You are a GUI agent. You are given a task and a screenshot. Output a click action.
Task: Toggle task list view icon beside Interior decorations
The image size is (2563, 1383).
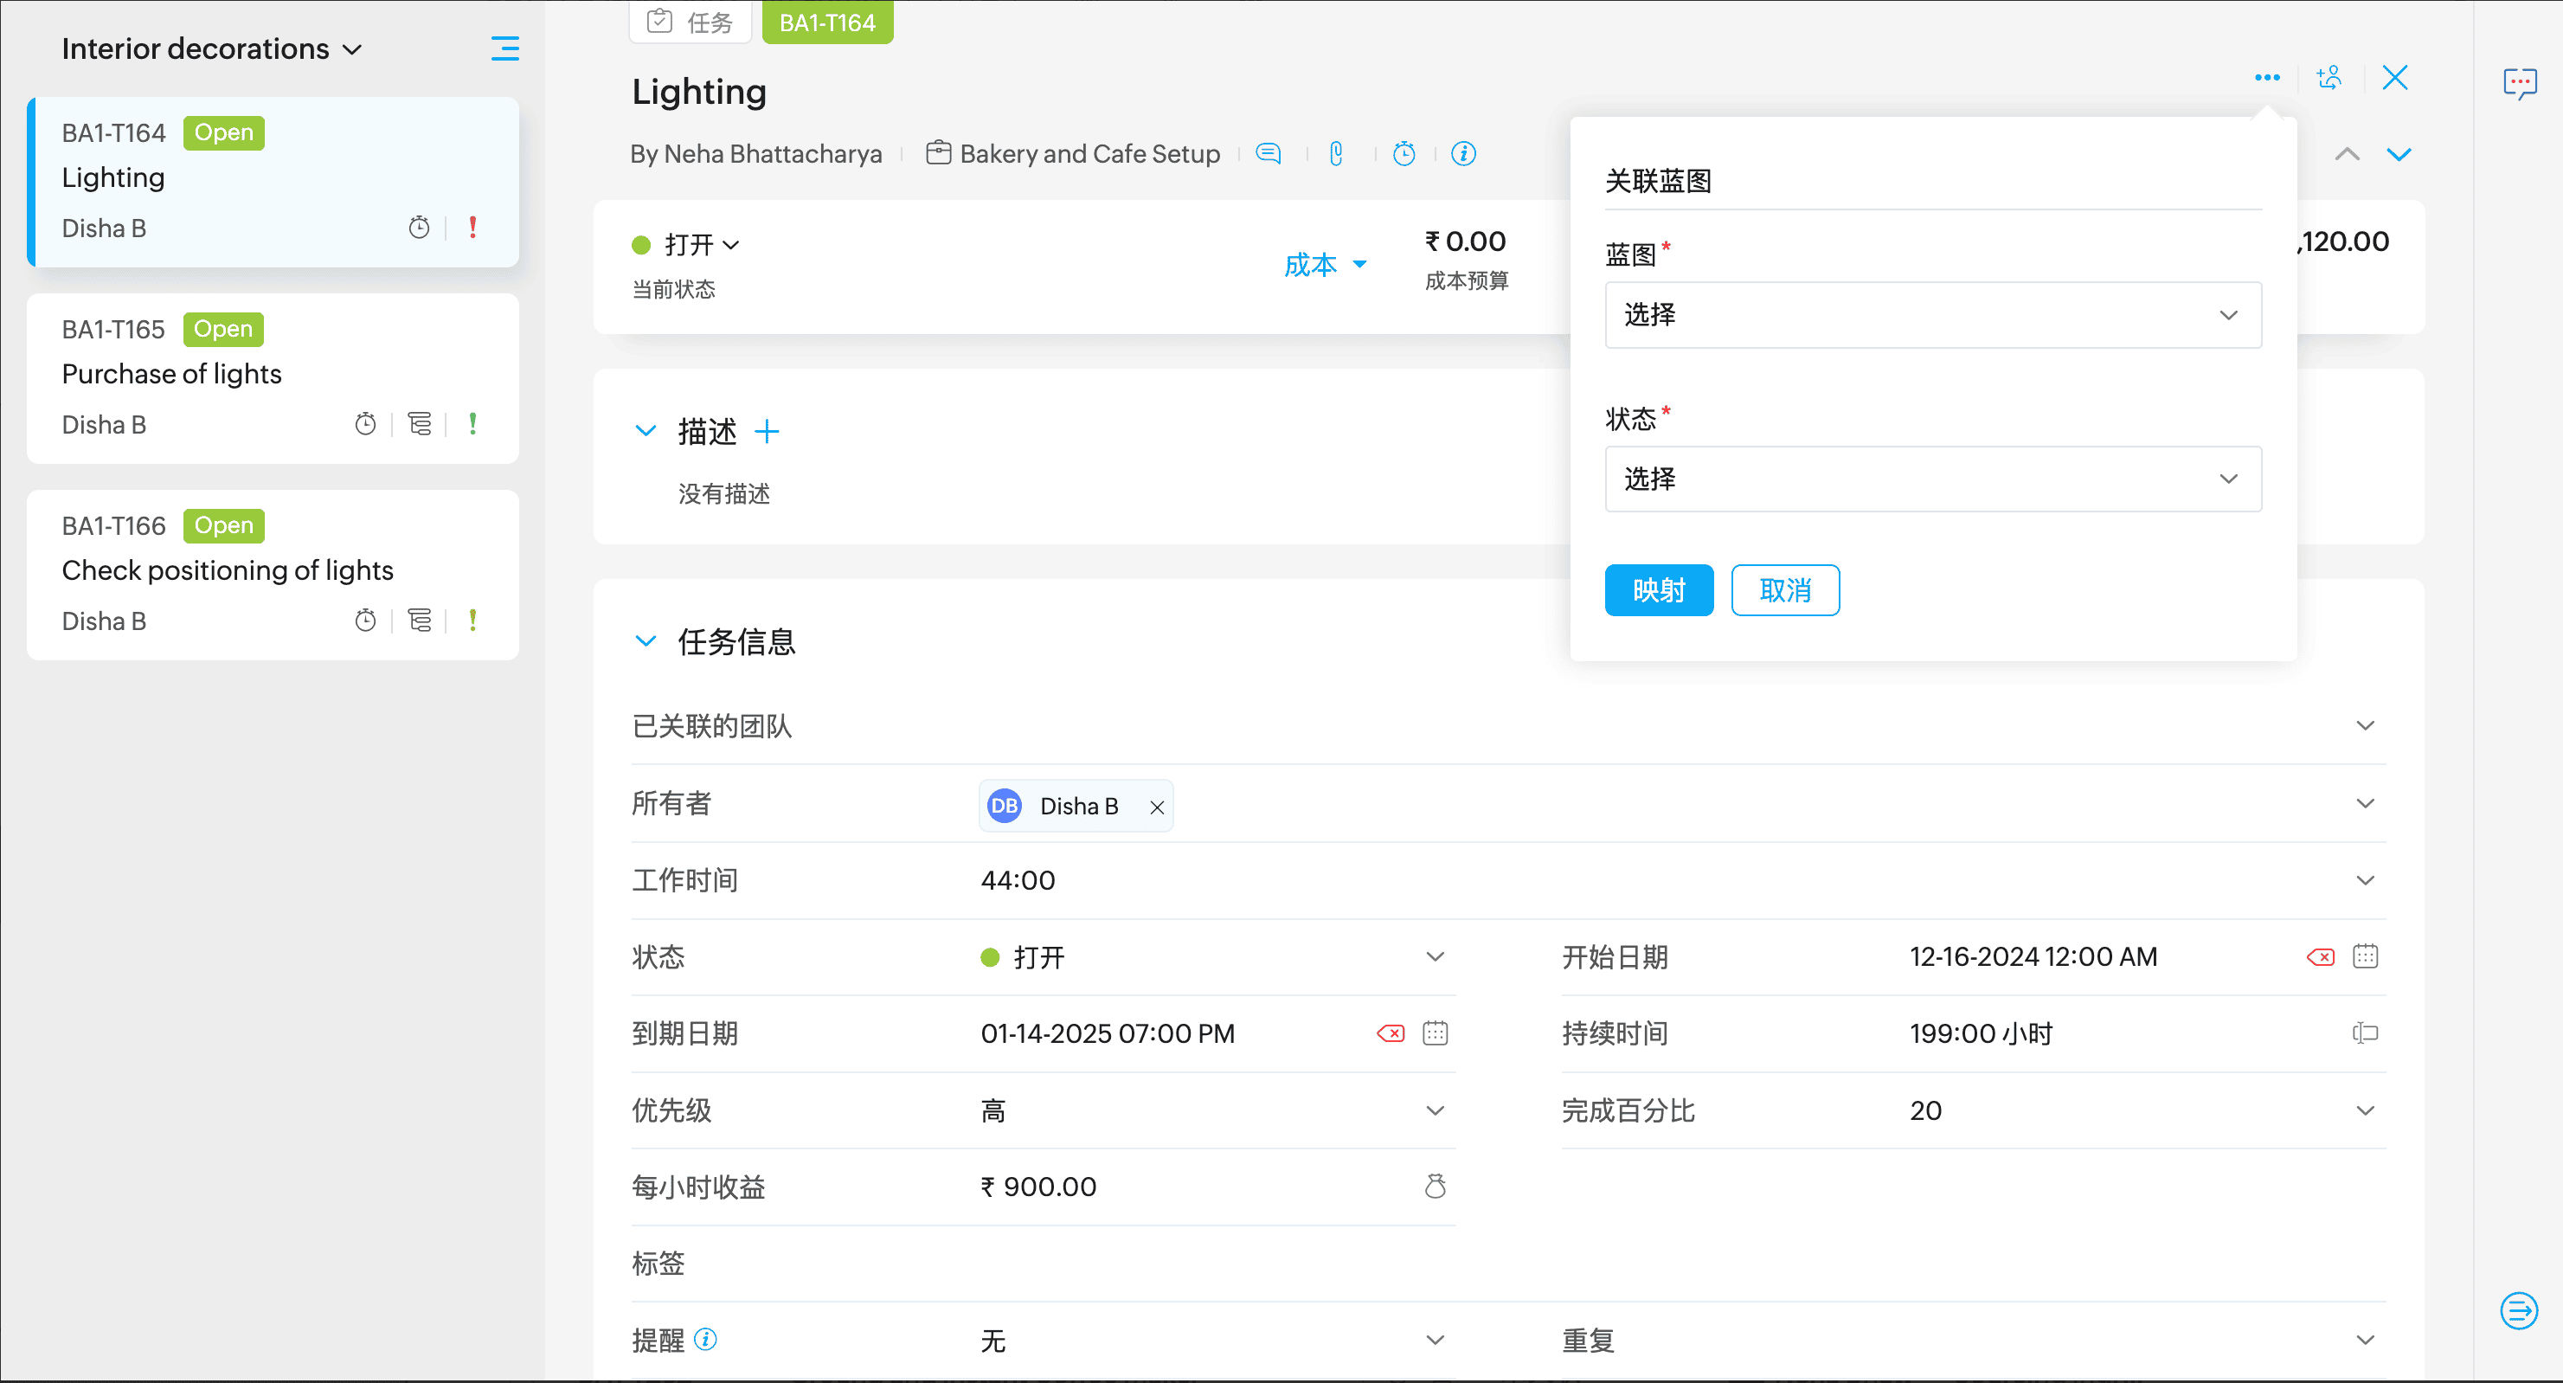[x=504, y=48]
